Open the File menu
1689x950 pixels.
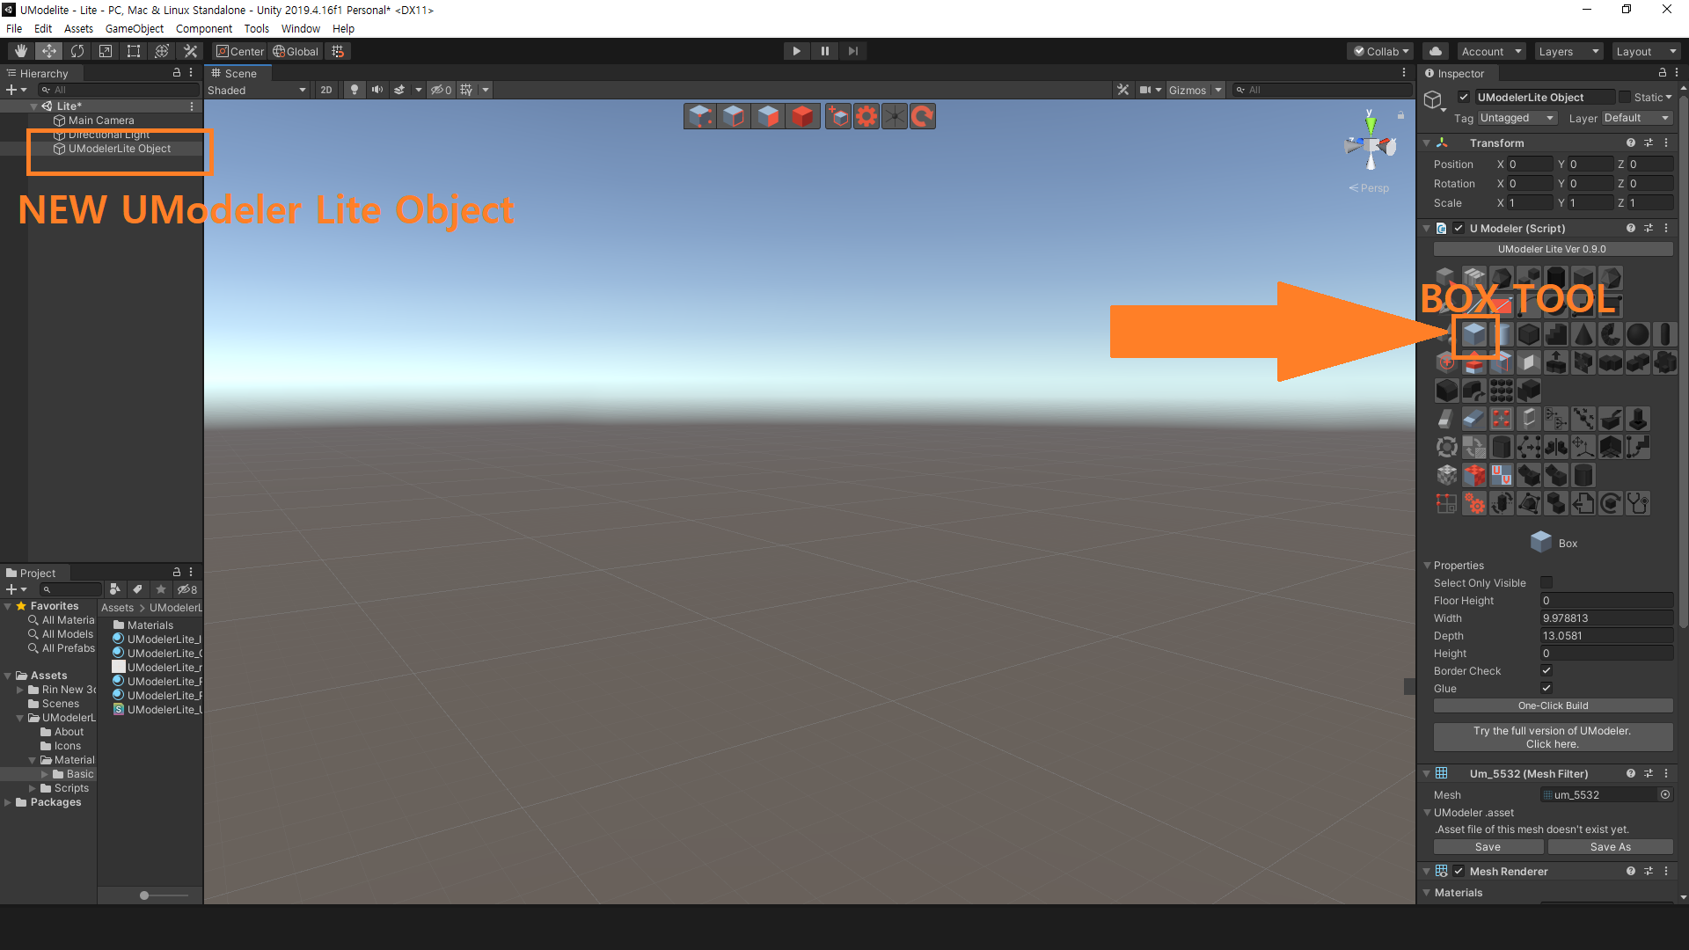(14, 28)
